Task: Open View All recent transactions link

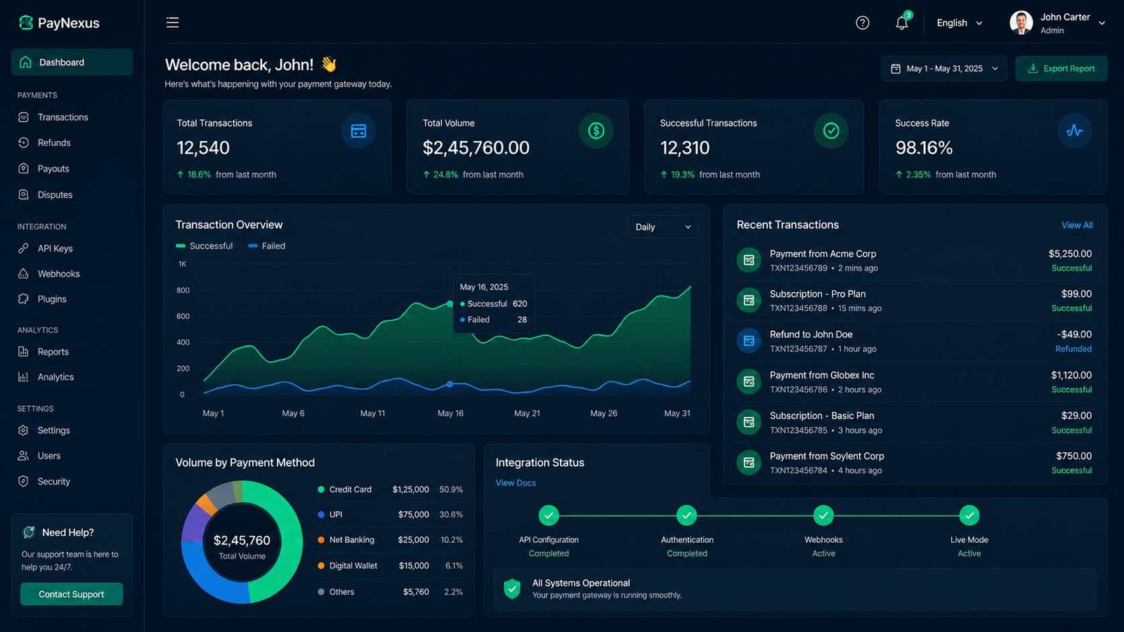Action: 1077,225
